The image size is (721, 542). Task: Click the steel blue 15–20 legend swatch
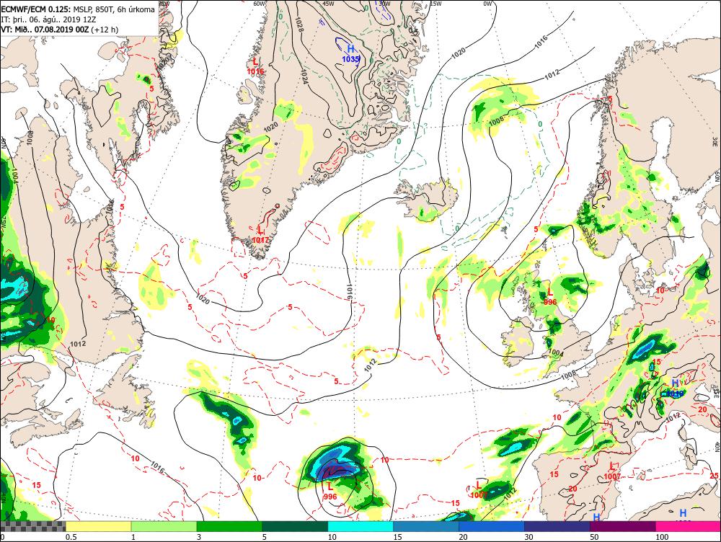pyautogui.click(x=426, y=526)
